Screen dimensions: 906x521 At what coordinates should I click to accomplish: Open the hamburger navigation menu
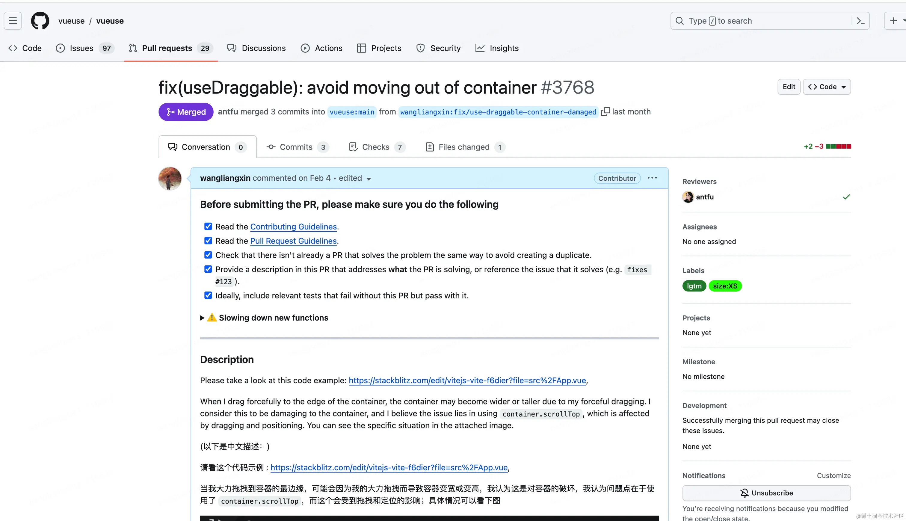(x=13, y=21)
